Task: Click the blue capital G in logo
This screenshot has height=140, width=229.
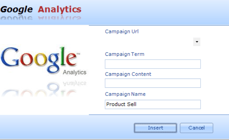Action: tap(10, 57)
